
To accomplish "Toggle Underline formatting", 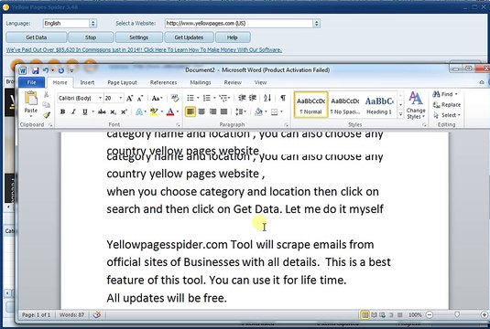I will pyautogui.click(x=84, y=111).
